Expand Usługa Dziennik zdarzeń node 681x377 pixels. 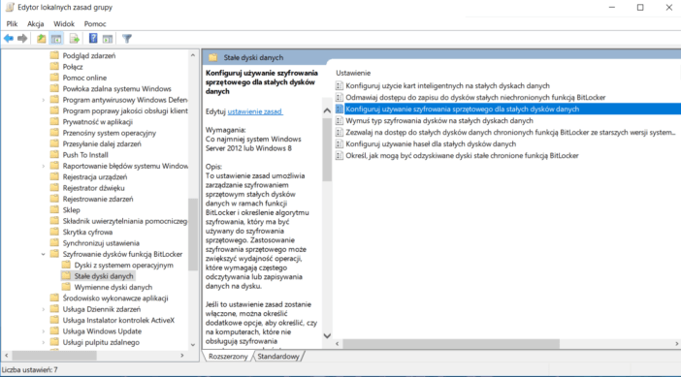[43, 309]
